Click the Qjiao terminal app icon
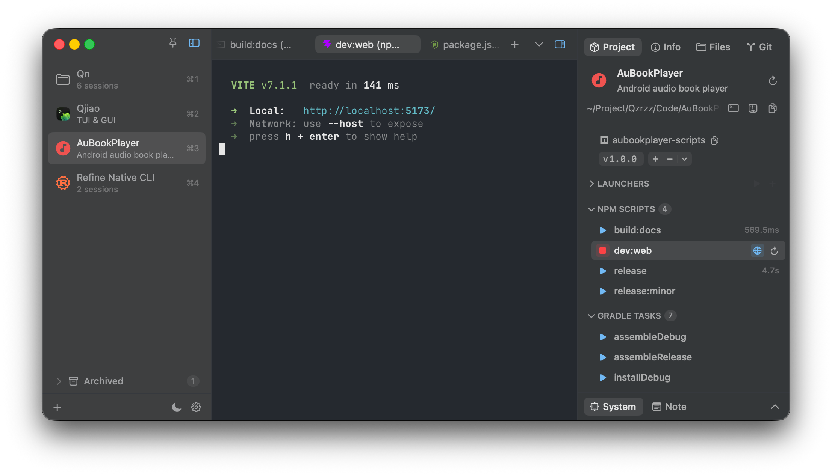This screenshot has width=832, height=476. point(63,114)
